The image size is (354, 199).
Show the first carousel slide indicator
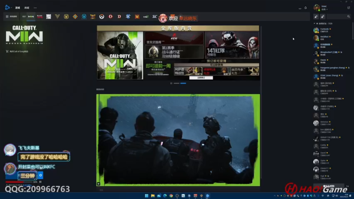177,83
